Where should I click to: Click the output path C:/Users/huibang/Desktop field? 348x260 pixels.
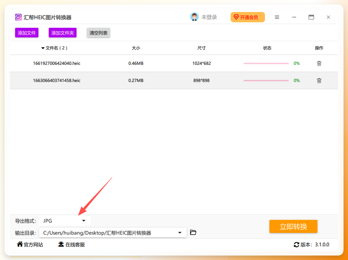[113, 233]
